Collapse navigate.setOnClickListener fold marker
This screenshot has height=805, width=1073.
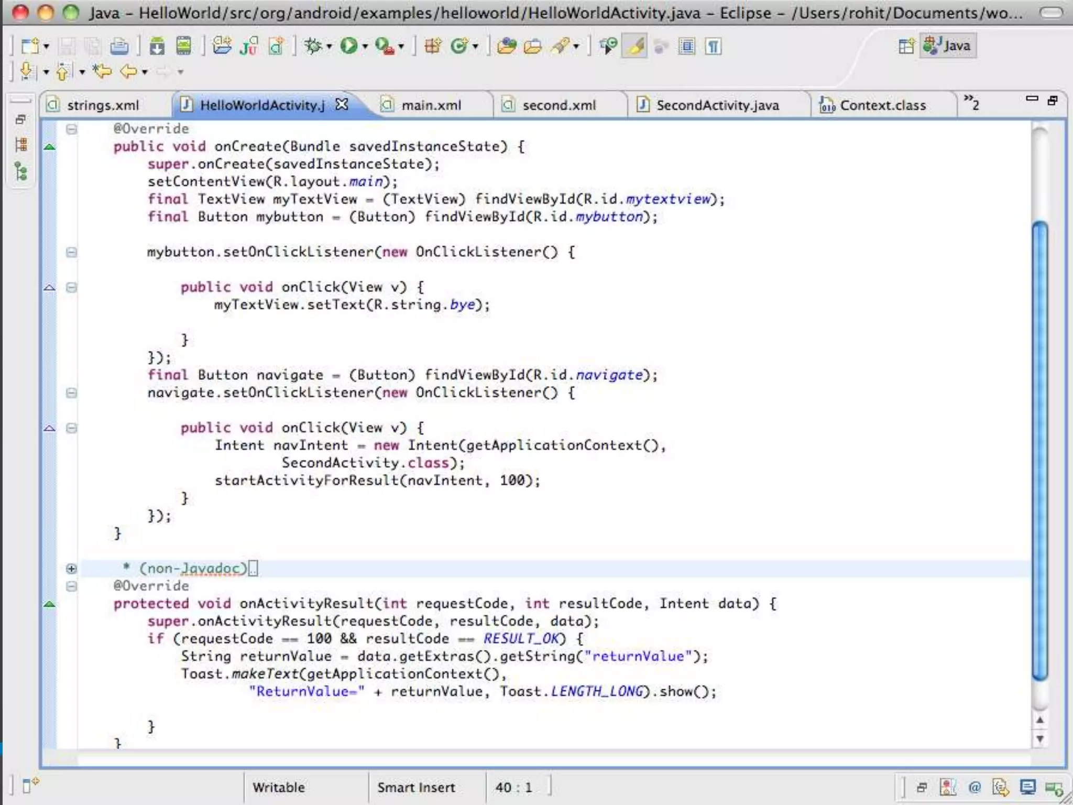pos(71,393)
